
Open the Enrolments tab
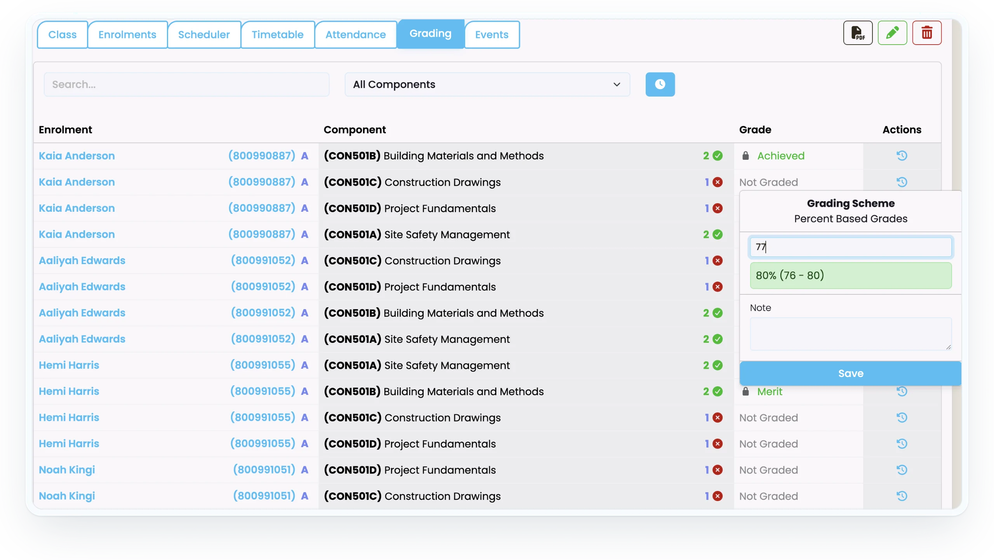pyautogui.click(x=127, y=35)
